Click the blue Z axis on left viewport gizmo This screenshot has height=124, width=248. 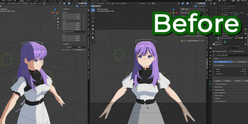tap(55, 10)
